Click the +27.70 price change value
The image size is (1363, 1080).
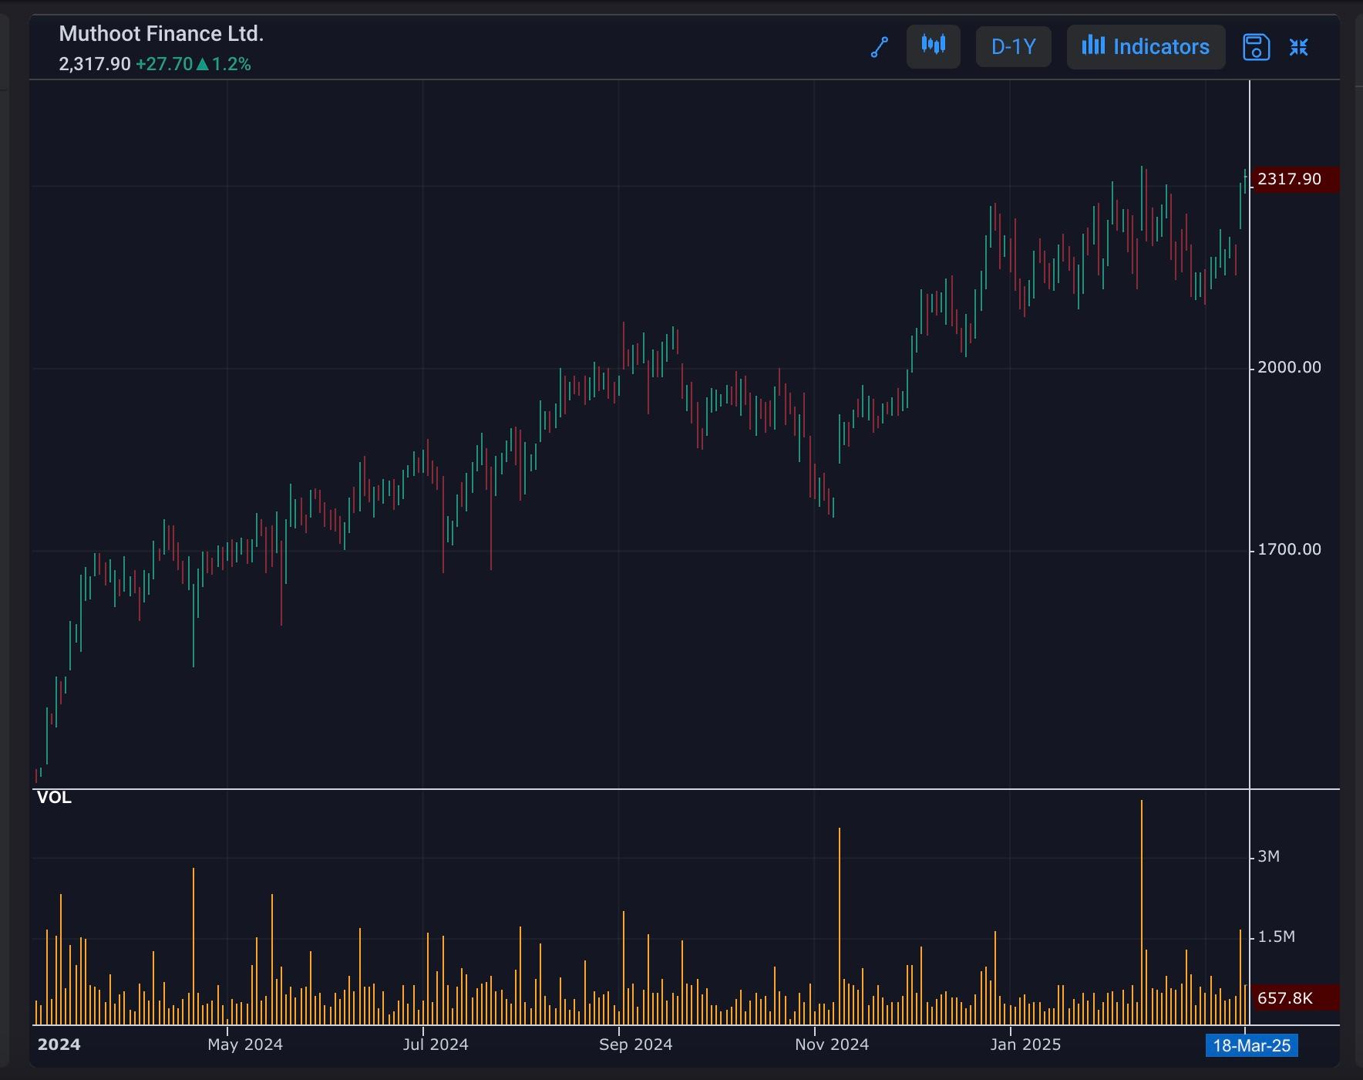point(164,64)
